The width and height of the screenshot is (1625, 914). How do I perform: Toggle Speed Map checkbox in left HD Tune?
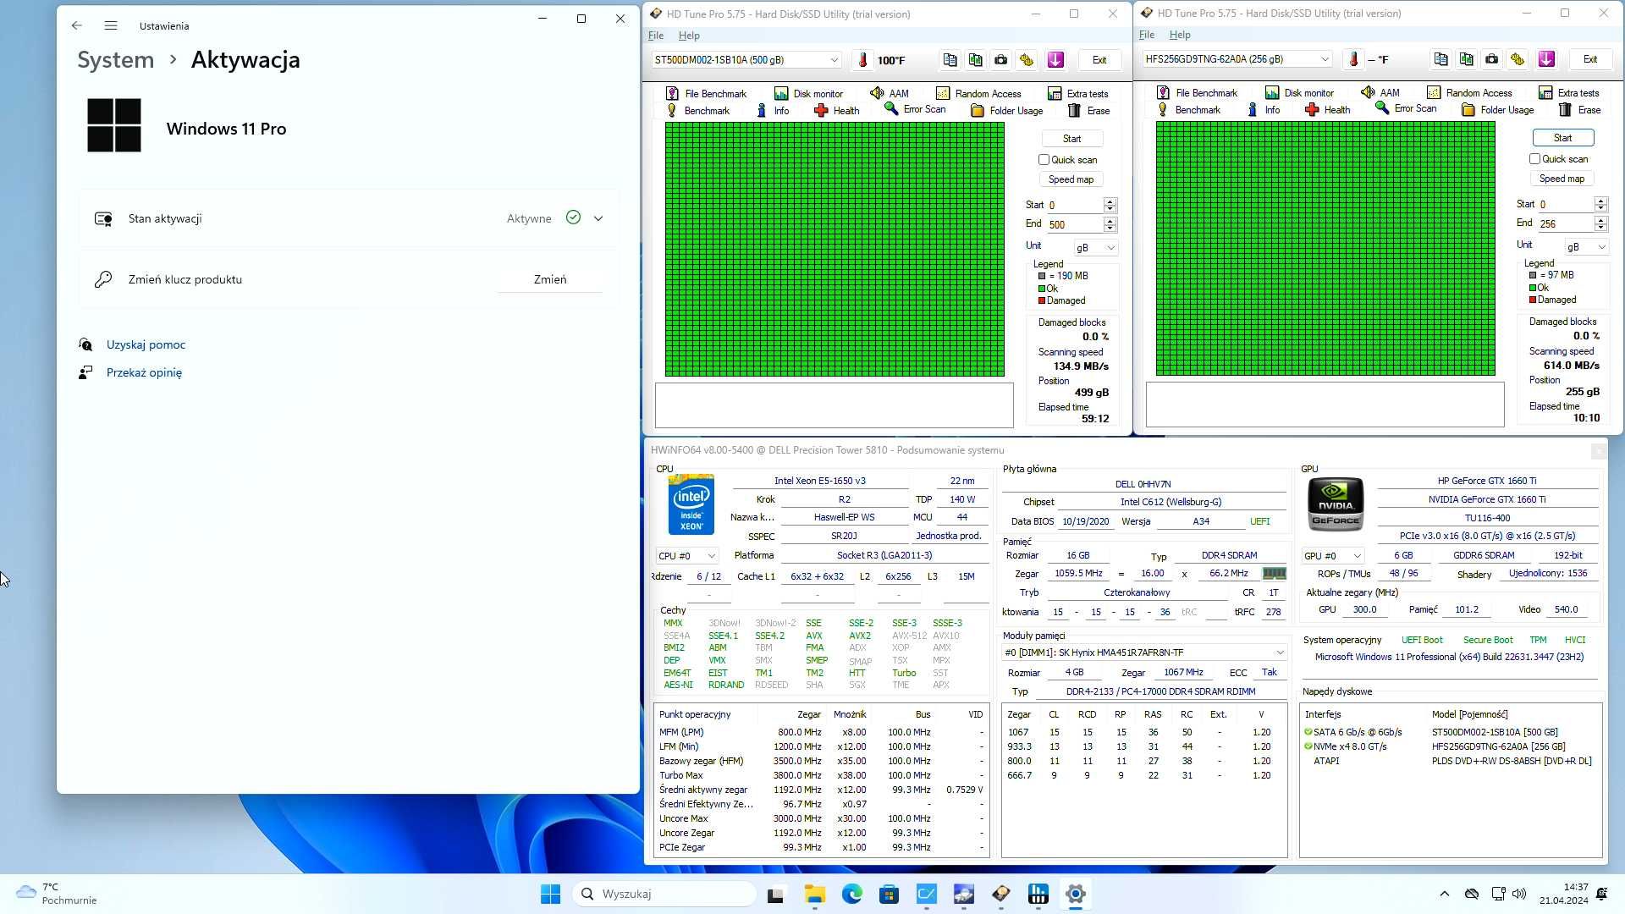tap(1071, 179)
